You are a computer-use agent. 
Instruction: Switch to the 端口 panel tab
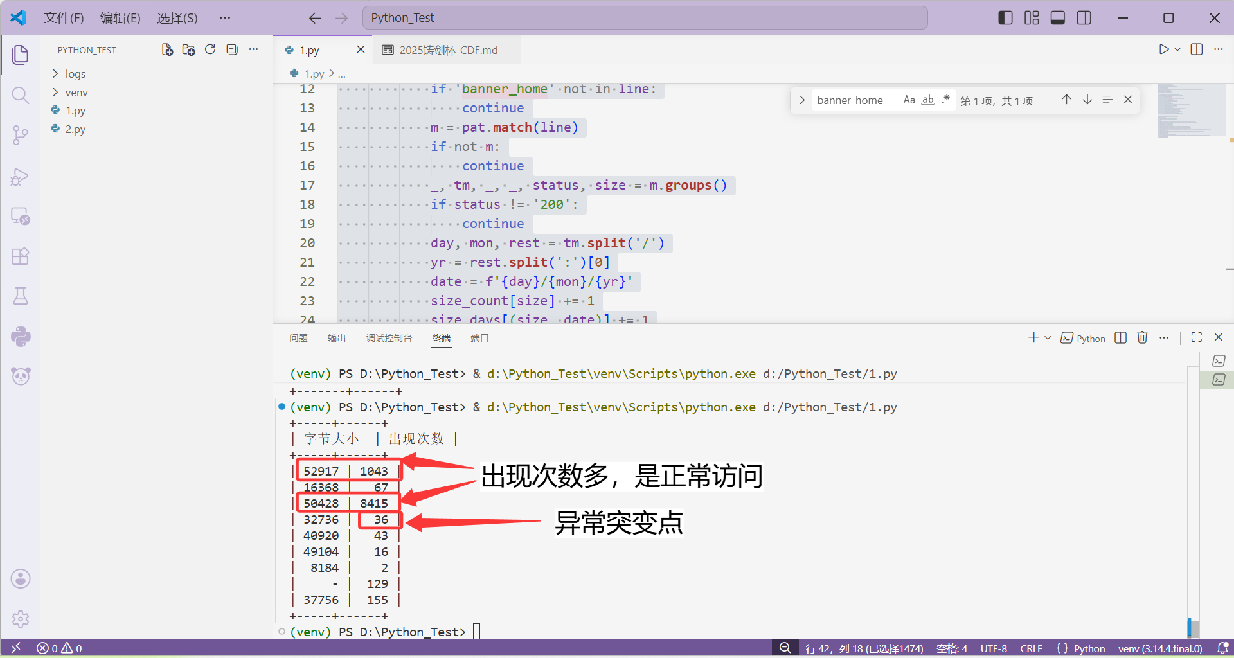(479, 338)
